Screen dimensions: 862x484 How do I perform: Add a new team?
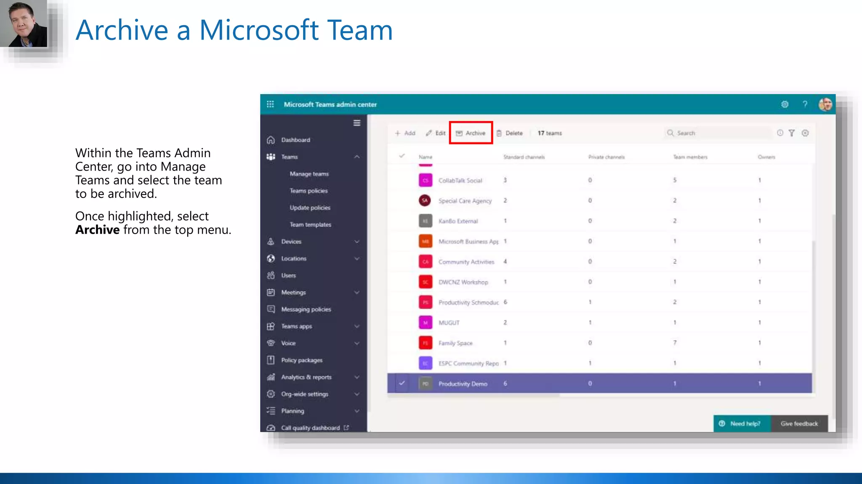coord(405,133)
